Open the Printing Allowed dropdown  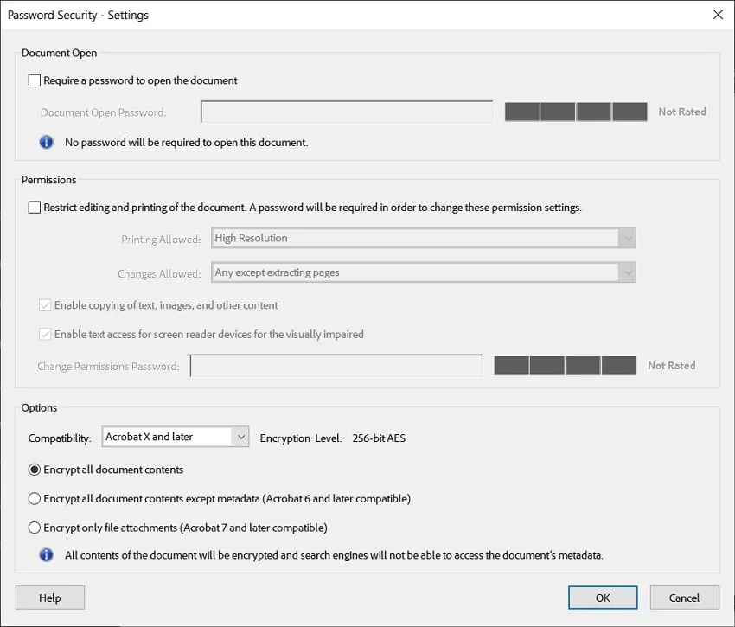tap(626, 237)
